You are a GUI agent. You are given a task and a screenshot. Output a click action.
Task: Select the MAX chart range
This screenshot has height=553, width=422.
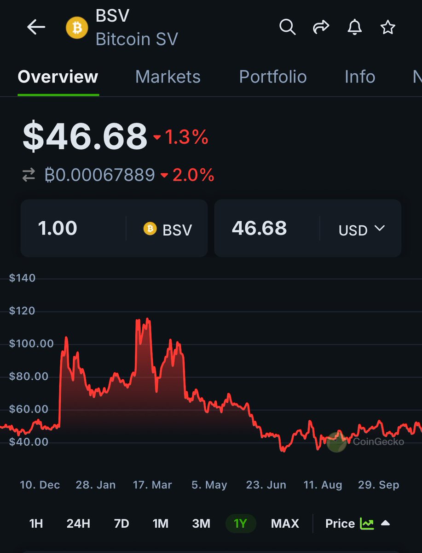(x=285, y=524)
